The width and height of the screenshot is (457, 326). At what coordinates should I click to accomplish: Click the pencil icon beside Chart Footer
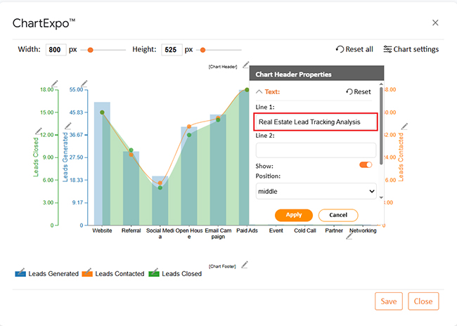245,265
